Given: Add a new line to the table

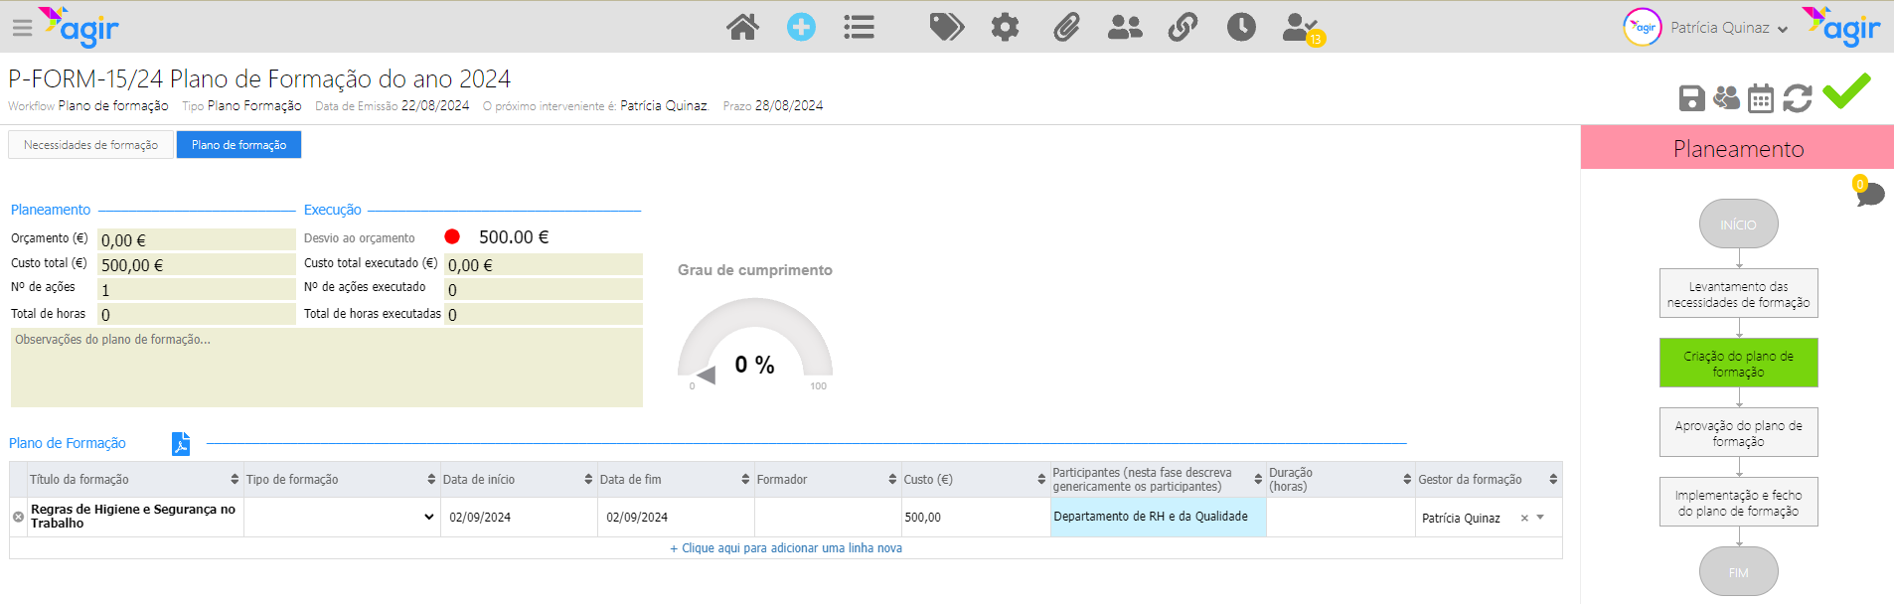Looking at the screenshot, I should (786, 548).
